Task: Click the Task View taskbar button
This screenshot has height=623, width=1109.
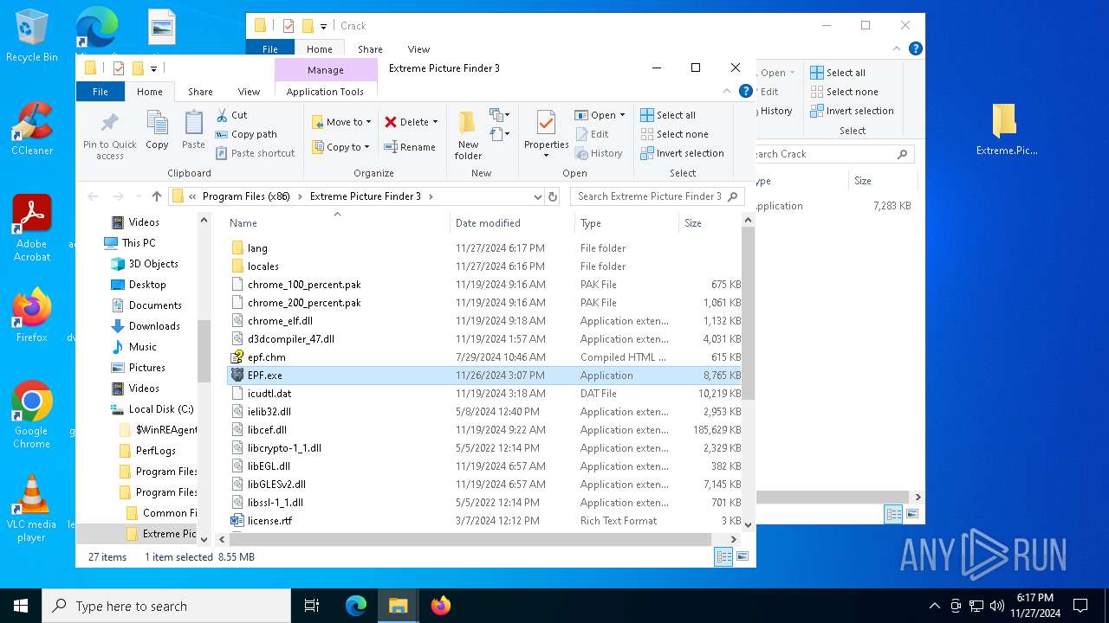Action: pos(312,606)
